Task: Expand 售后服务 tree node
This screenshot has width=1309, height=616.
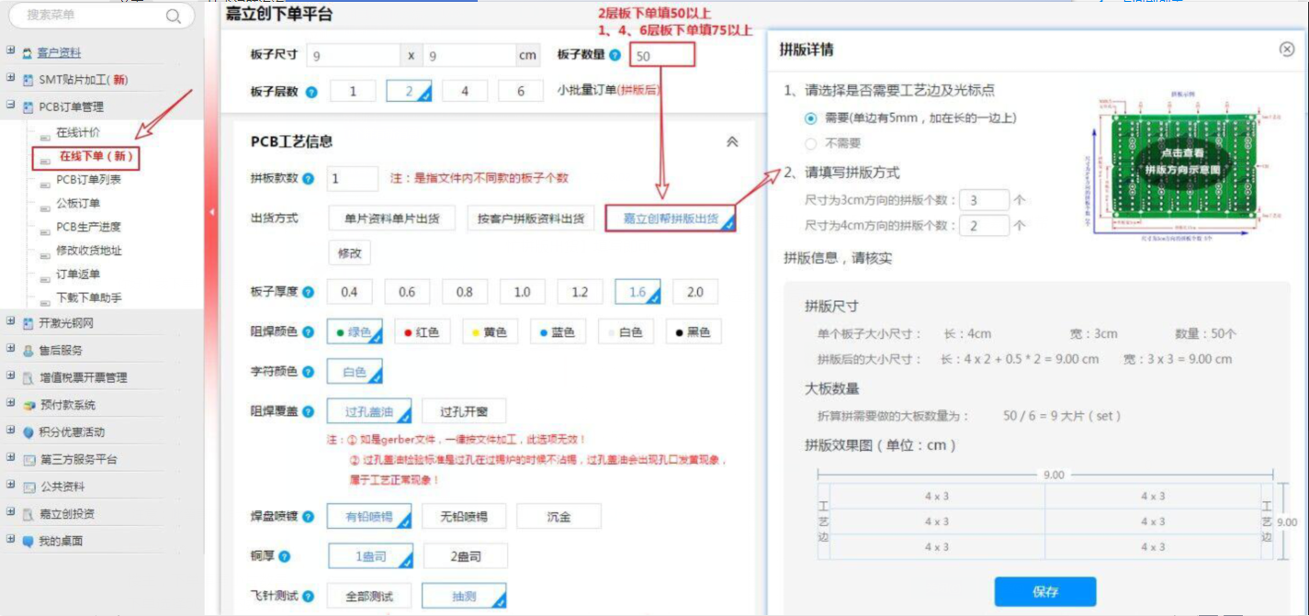Action: (10, 350)
